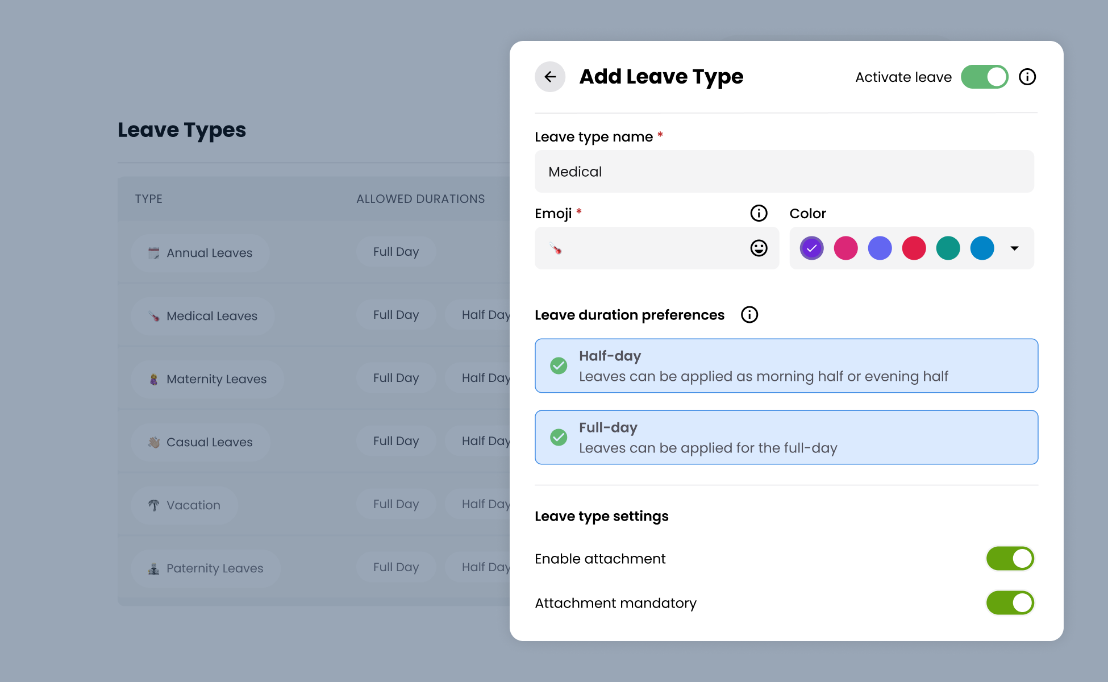The width and height of the screenshot is (1108, 682).
Task: Select the teal color swatch
Action: point(948,248)
